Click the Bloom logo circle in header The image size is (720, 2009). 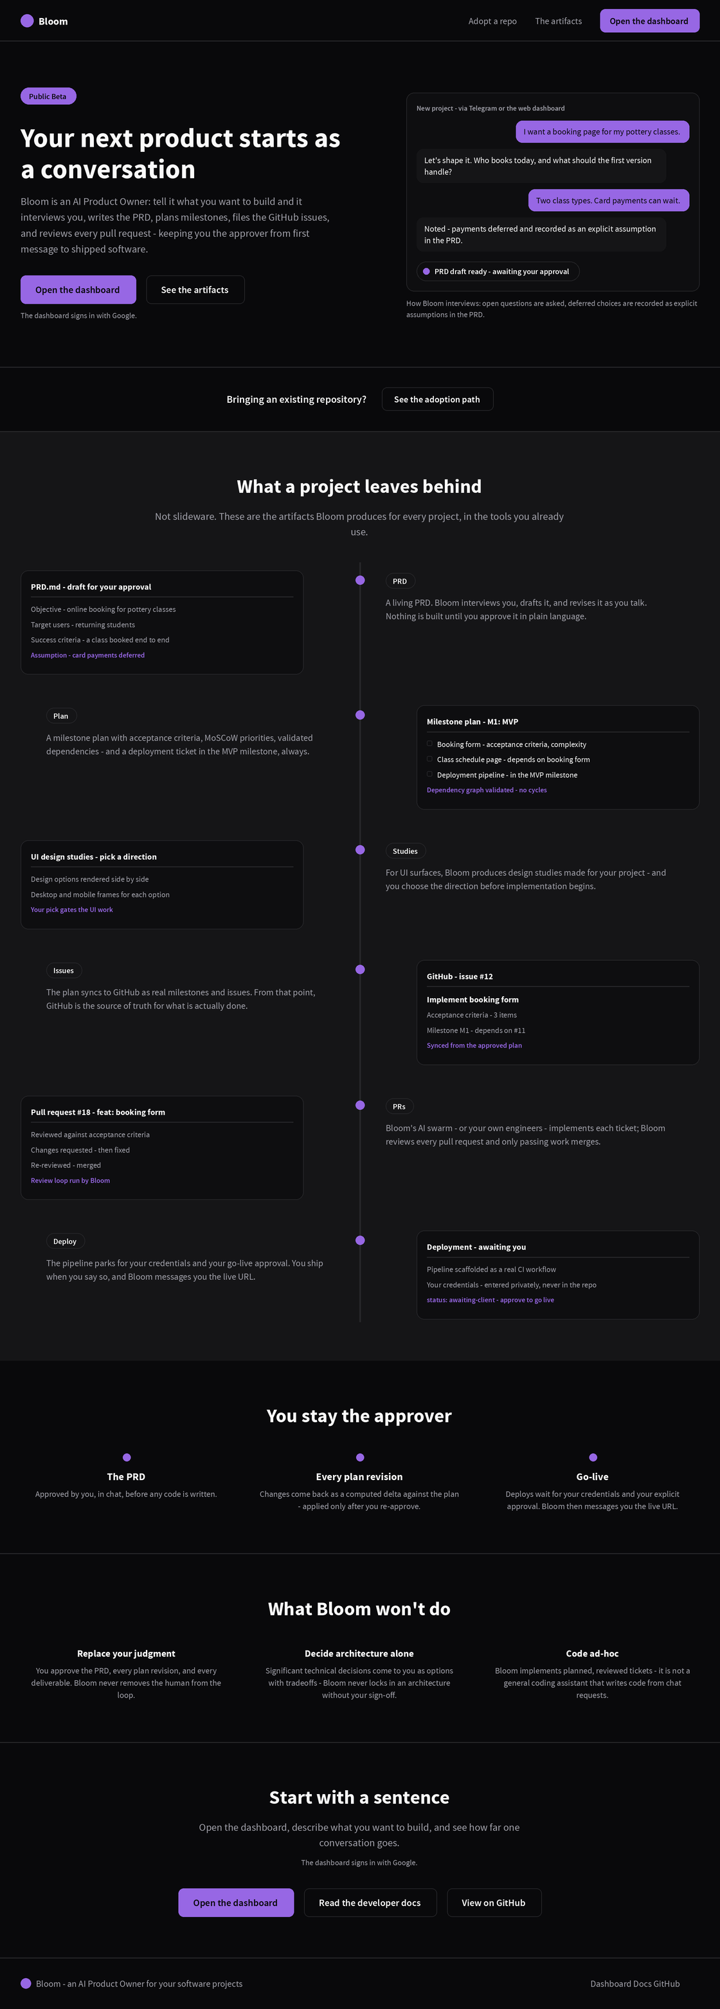[26, 21]
